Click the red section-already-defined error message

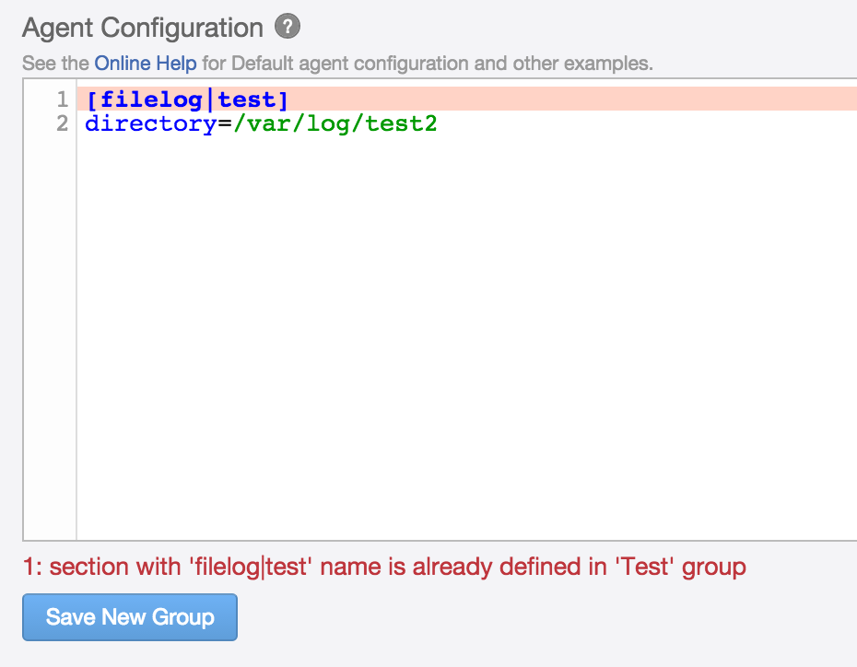383,567
